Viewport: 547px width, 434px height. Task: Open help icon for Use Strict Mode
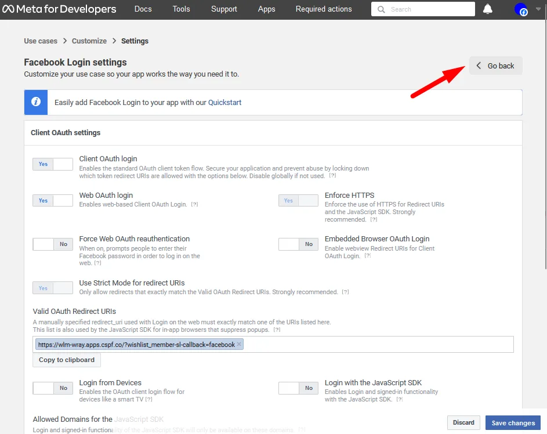click(x=345, y=292)
